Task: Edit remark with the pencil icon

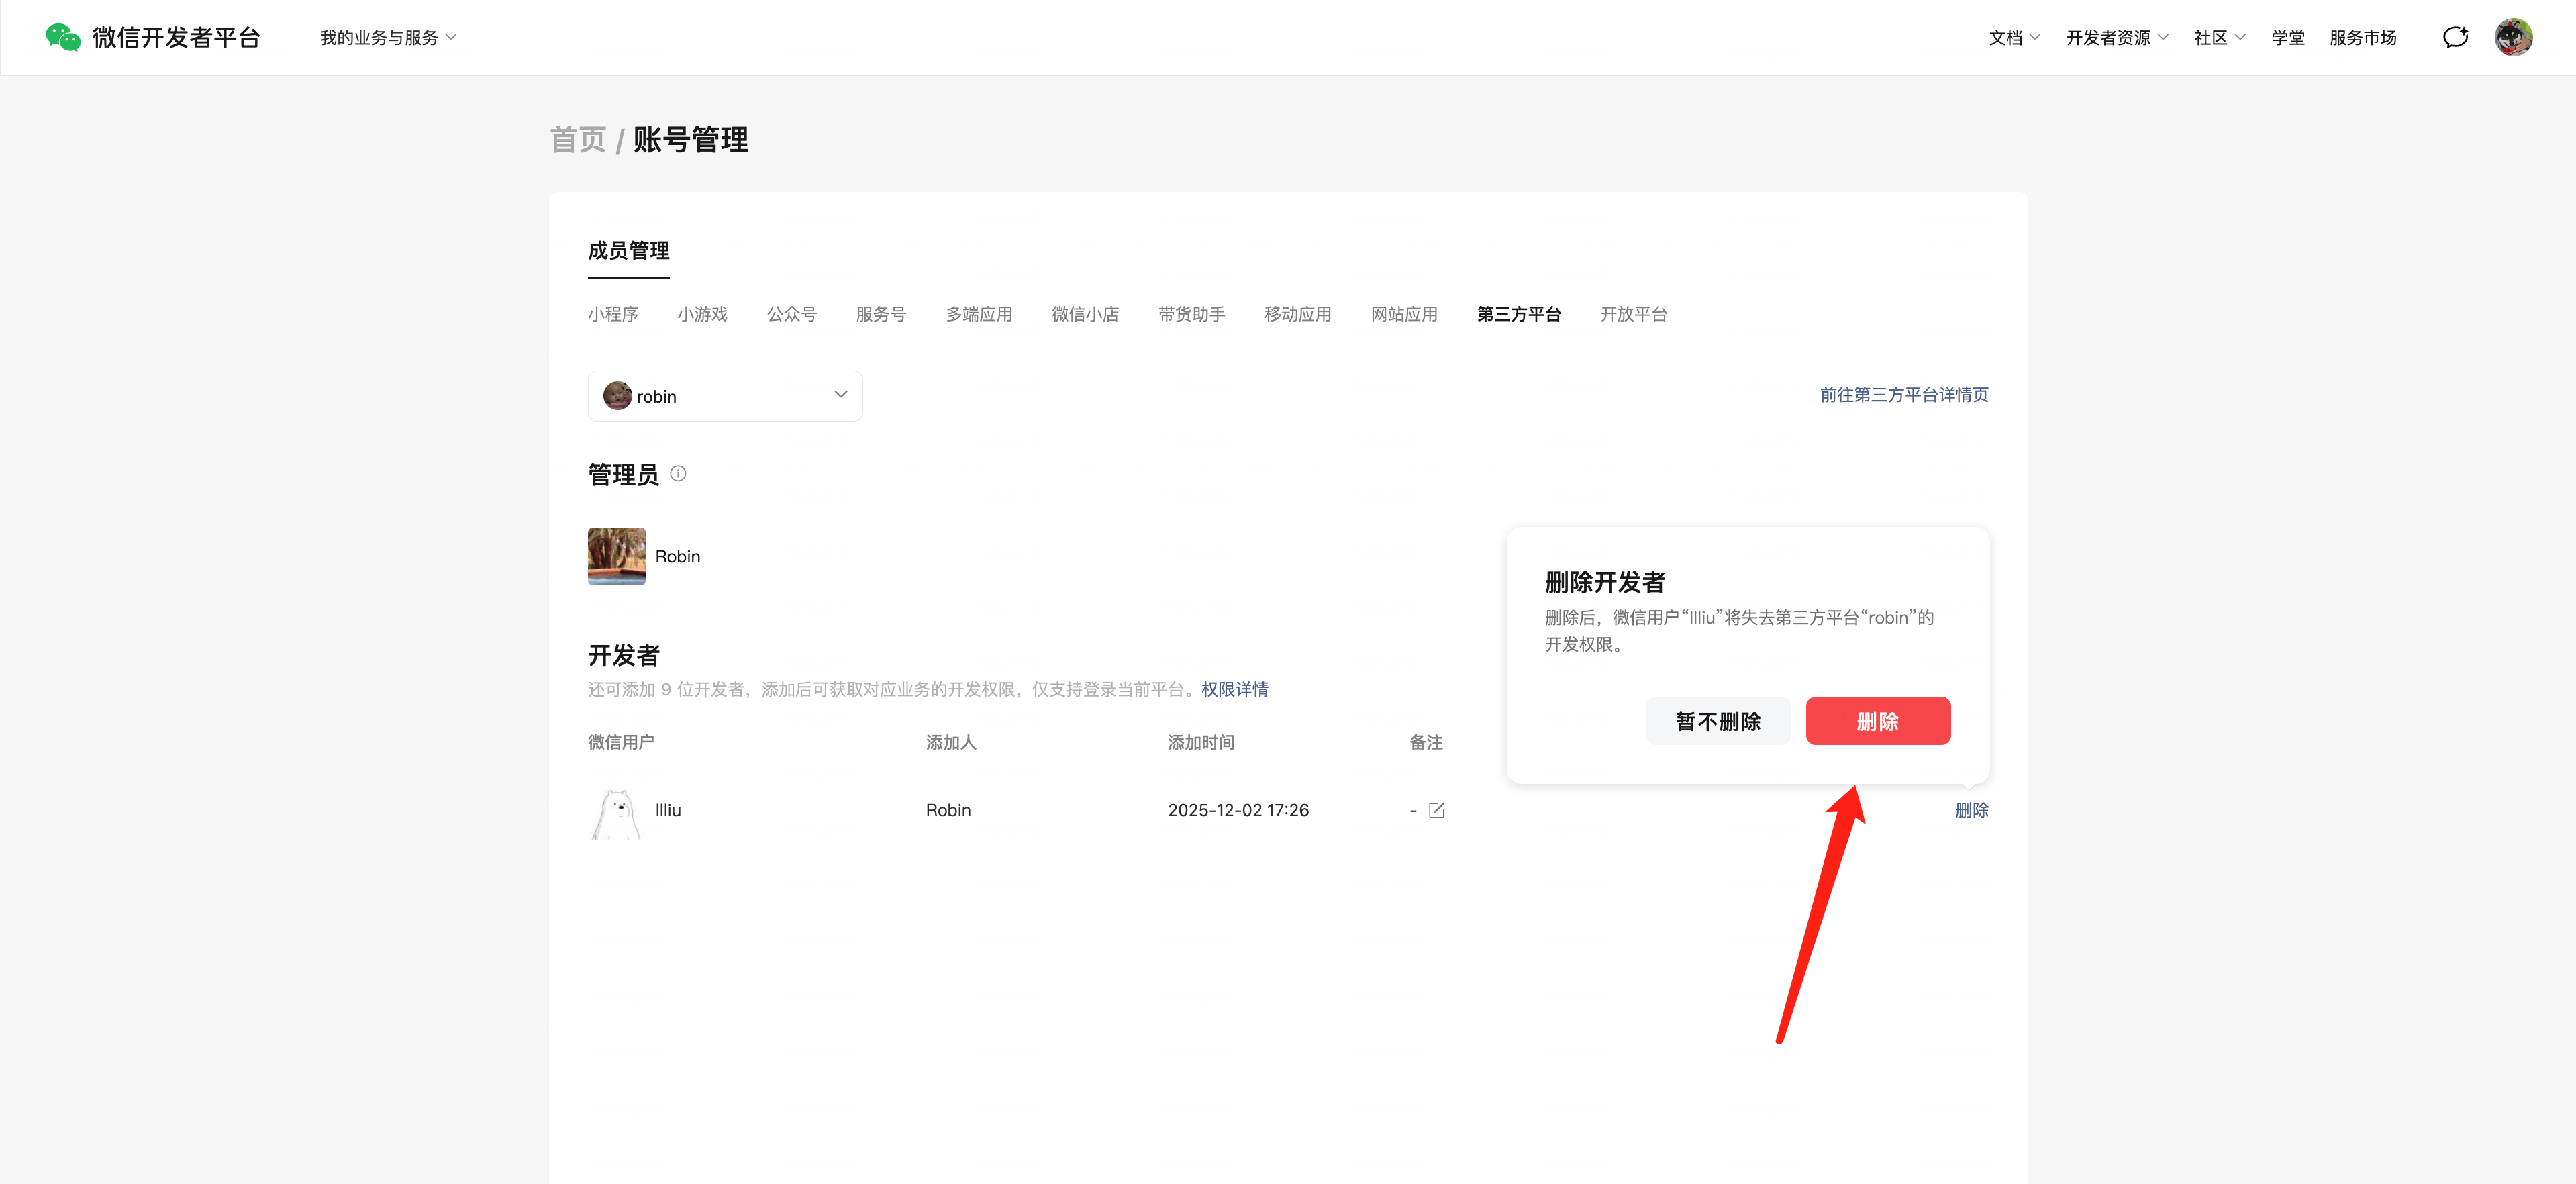Action: (1436, 810)
